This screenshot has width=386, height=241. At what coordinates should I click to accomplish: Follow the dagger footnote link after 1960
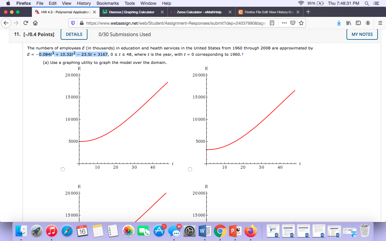tap(242, 54)
